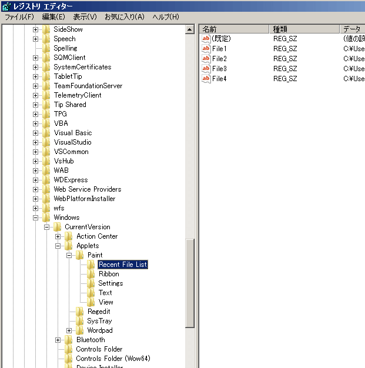Click the ab icon of File4 value

point(206,78)
